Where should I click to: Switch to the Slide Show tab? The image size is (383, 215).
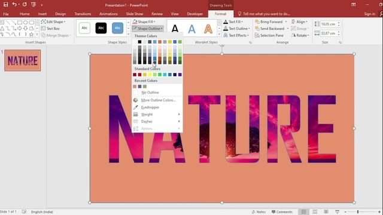click(135, 14)
